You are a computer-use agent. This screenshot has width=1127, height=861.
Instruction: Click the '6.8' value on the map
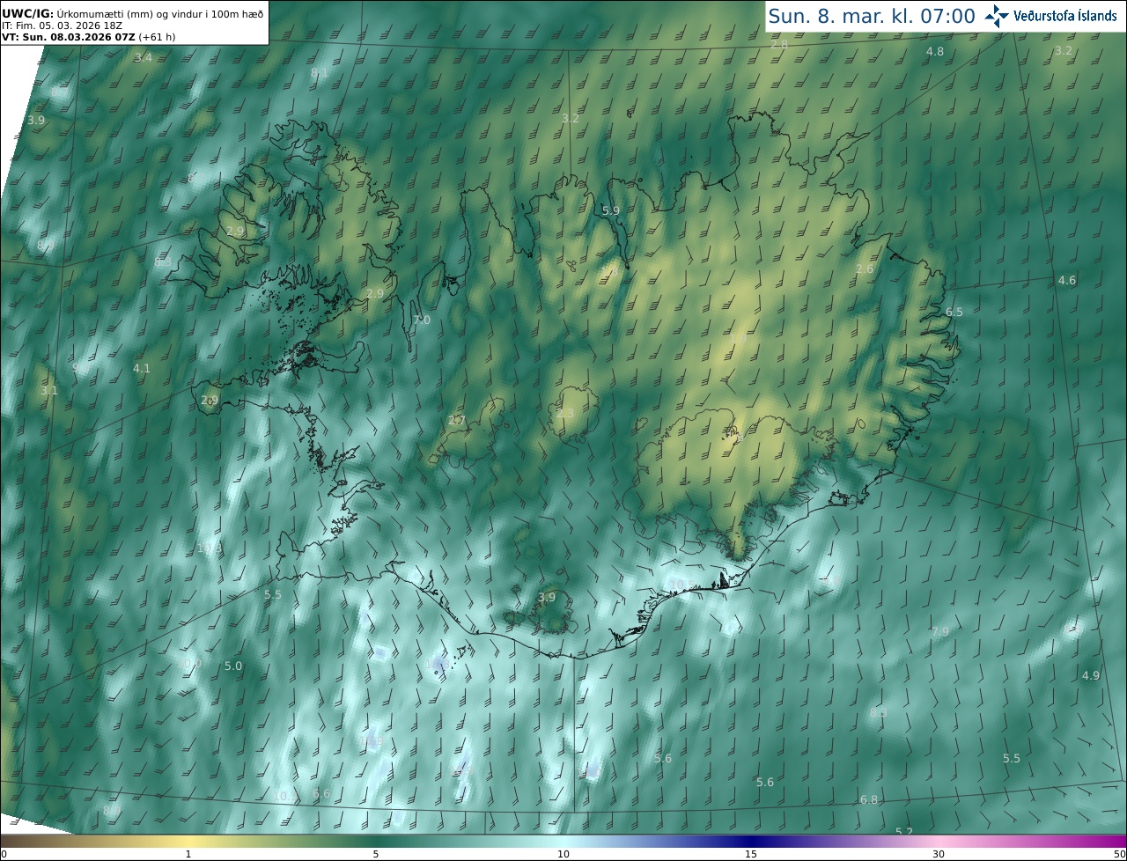coord(869,800)
